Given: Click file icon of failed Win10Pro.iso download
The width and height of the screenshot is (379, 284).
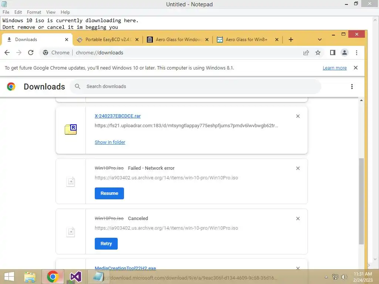Looking at the screenshot, I should [71, 182].
